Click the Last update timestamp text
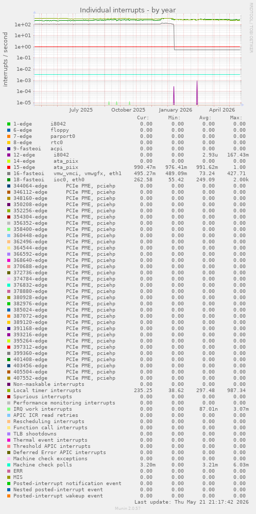Screen dimensions: 256x514 coord(191,502)
